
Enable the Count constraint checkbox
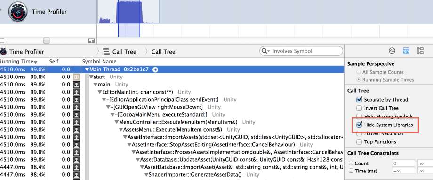351,163
